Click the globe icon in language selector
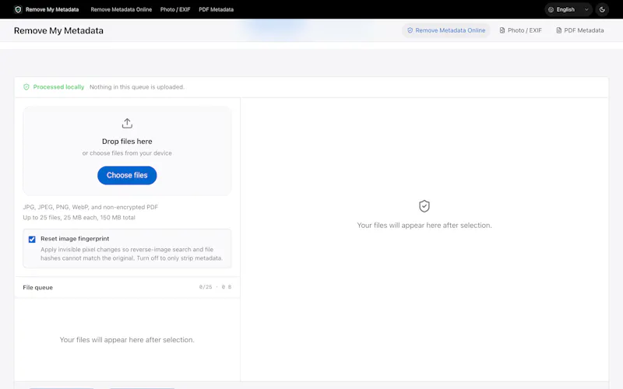The height and width of the screenshot is (389, 623). (x=551, y=9)
